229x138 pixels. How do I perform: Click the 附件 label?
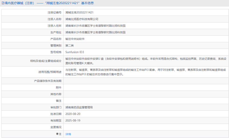pos(58,87)
